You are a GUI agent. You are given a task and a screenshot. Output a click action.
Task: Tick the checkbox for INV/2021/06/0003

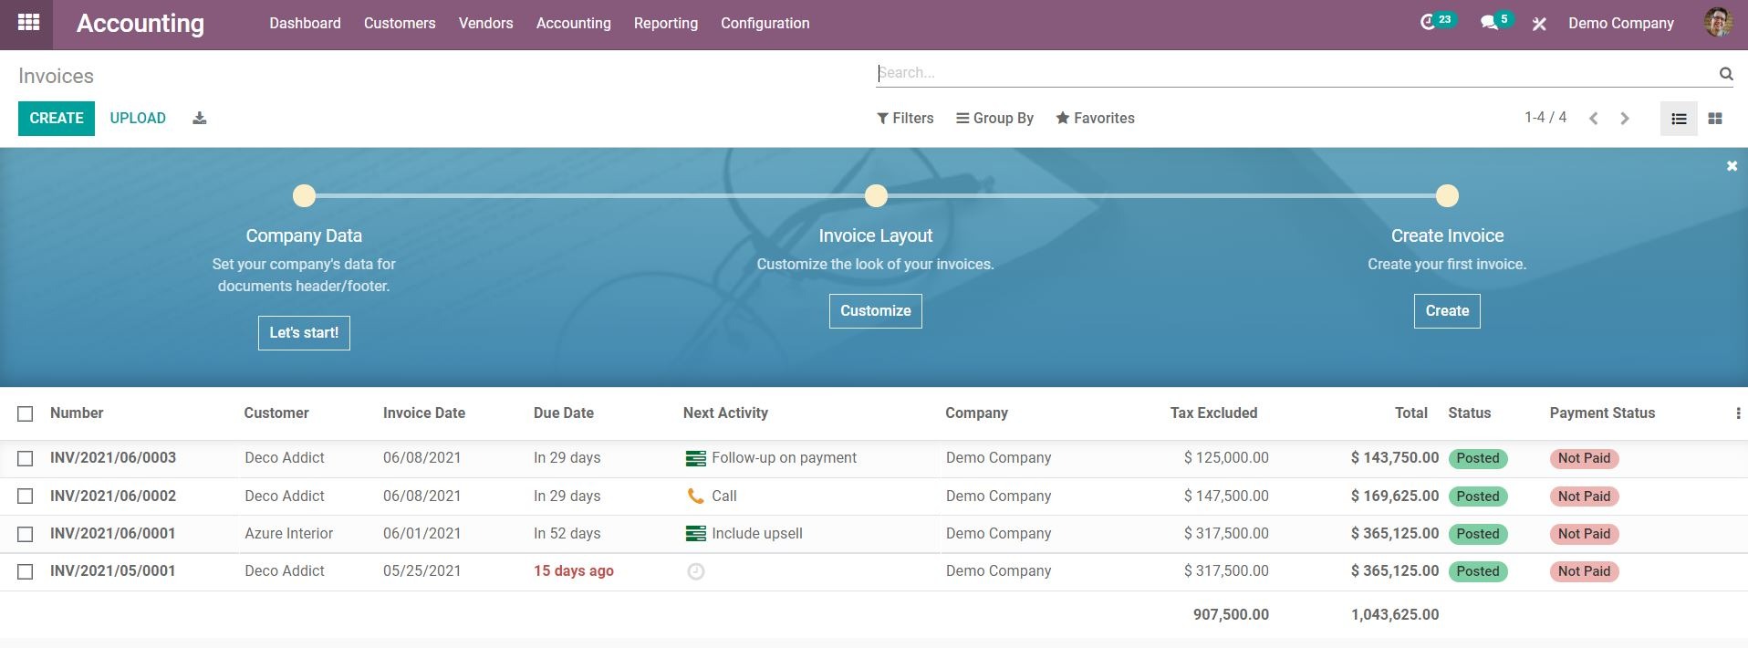click(x=26, y=458)
